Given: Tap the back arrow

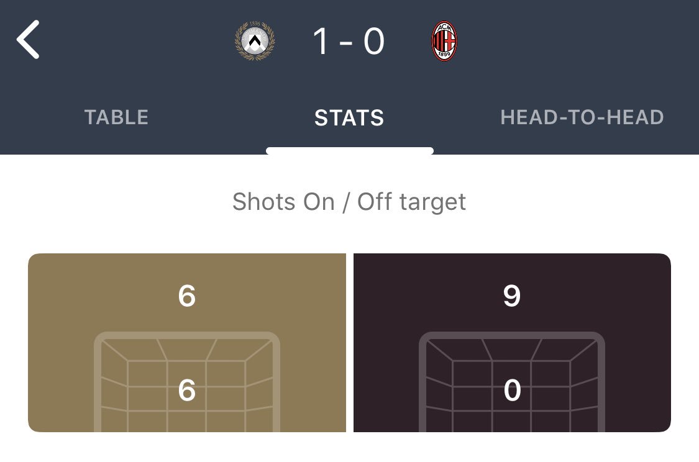Looking at the screenshot, I should pyautogui.click(x=29, y=39).
